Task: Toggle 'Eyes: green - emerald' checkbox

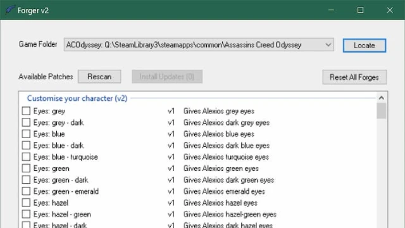Action: click(26, 191)
